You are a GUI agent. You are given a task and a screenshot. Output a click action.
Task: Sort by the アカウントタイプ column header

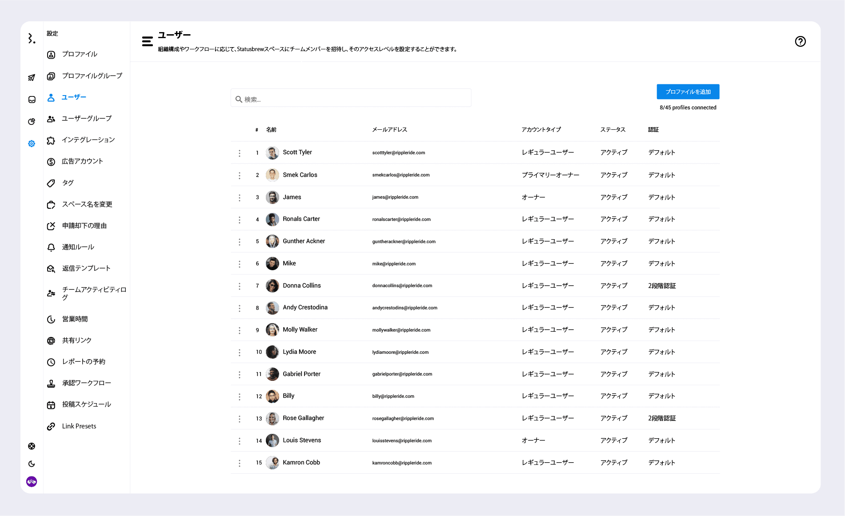[x=541, y=130]
